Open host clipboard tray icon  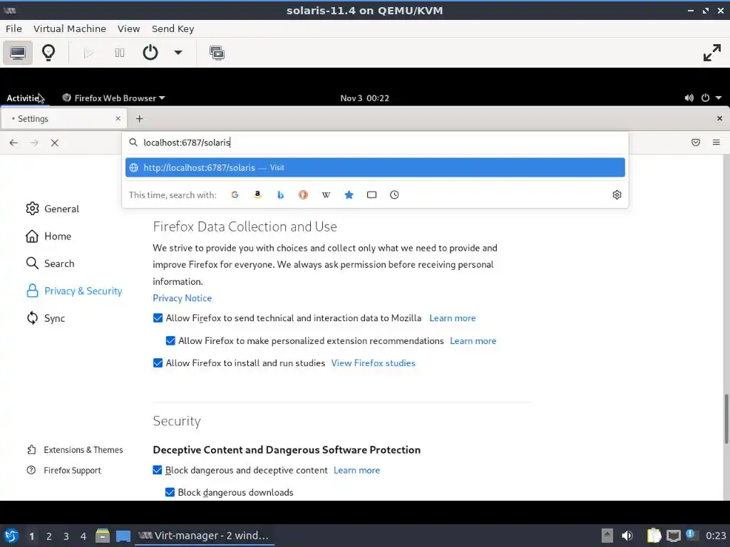654,536
